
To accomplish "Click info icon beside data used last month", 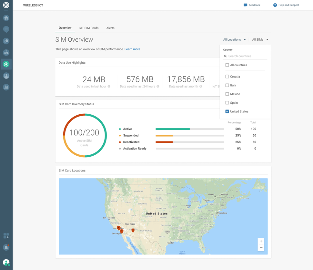I will pos(201,87).
